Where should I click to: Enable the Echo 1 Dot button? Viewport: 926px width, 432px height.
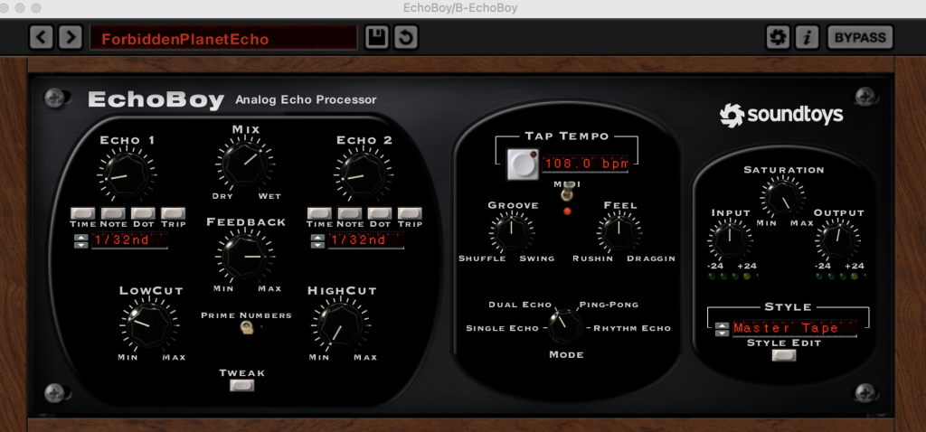click(142, 212)
